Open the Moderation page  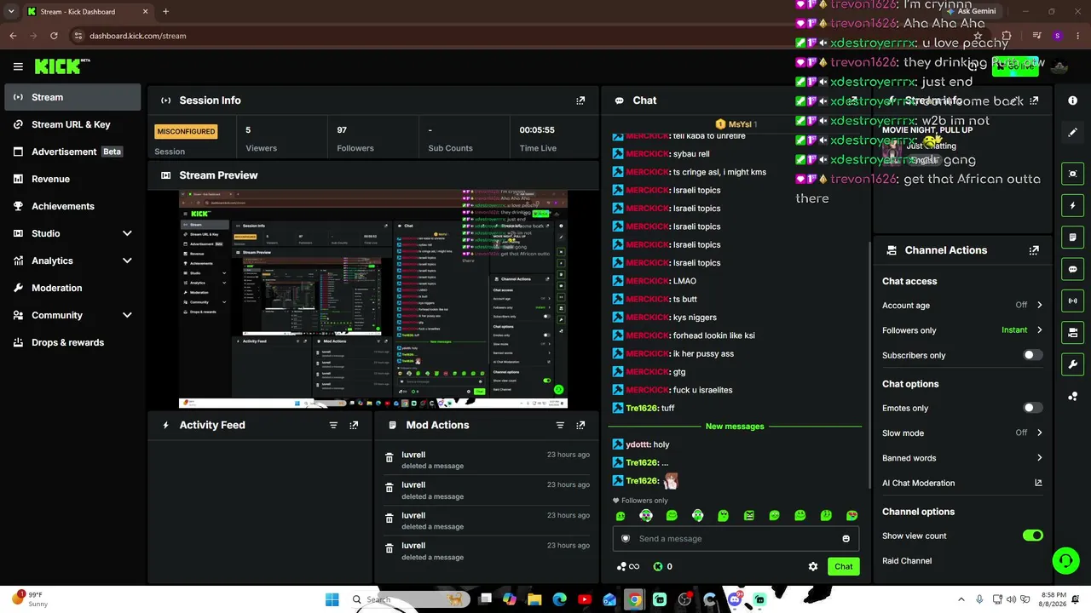[x=72, y=288]
